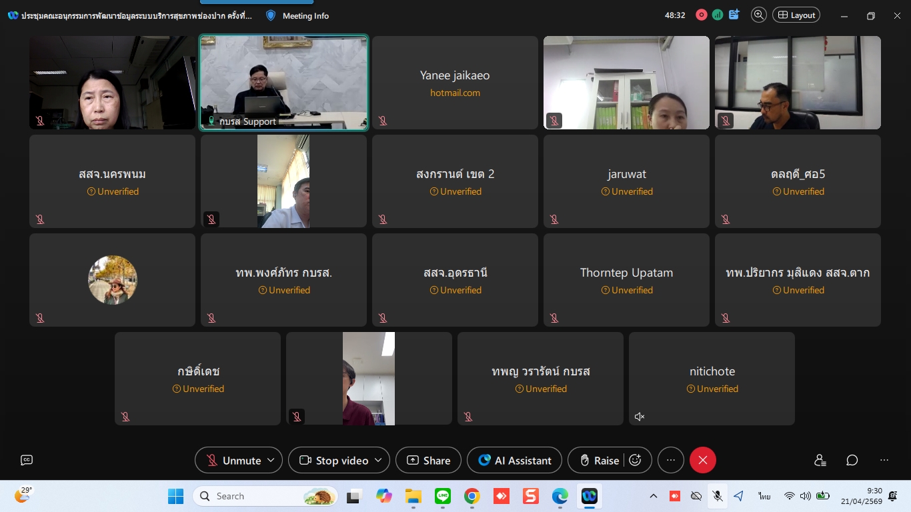Expand the Unmute audio options arrow
The height and width of the screenshot is (512, 911).
tap(271, 460)
